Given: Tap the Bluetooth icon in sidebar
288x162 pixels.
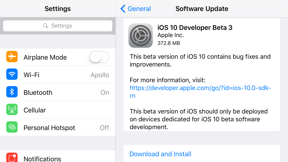Looking at the screenshot, I should pos(12,92).
